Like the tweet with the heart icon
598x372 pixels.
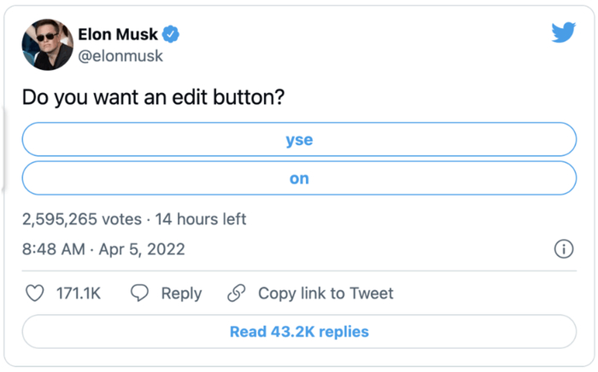[35, 294]
